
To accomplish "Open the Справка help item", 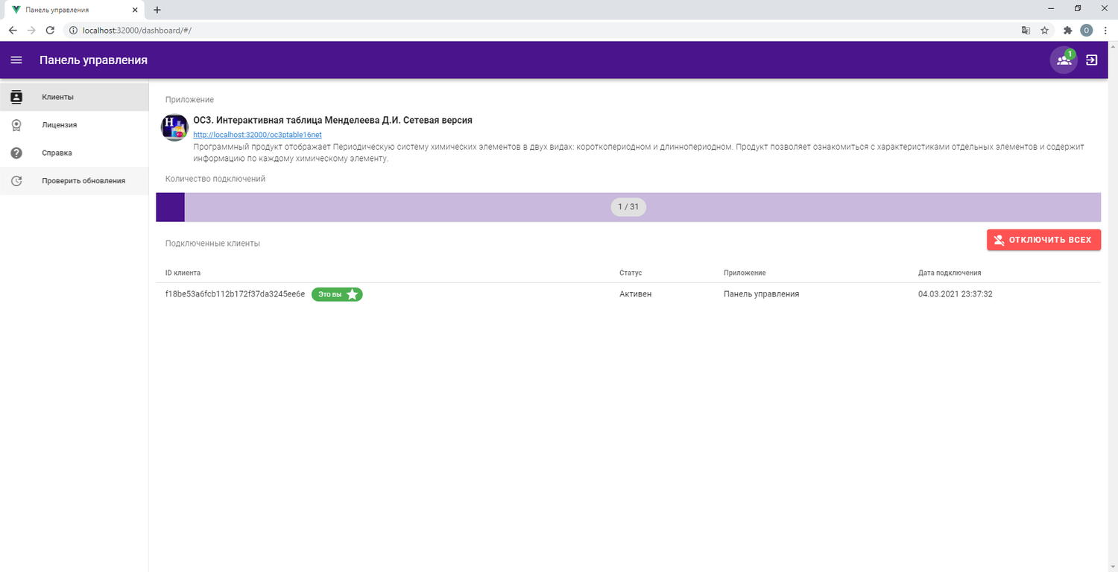I will click(57, 153).
